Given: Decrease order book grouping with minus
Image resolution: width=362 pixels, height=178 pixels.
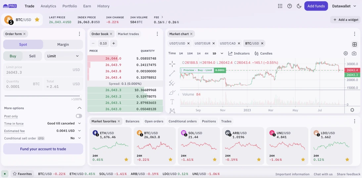Looking at the screenshot, I should click(x=93, y=43).
